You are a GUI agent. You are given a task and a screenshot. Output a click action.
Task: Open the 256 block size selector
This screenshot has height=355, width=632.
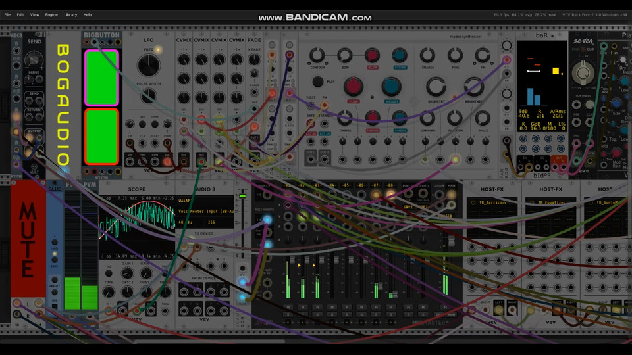pyautogui.click(x=220, y=222)
